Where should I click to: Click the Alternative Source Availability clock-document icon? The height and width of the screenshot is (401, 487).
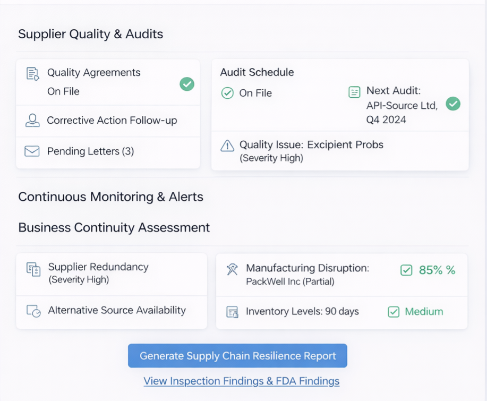click(x=33, y=309)
